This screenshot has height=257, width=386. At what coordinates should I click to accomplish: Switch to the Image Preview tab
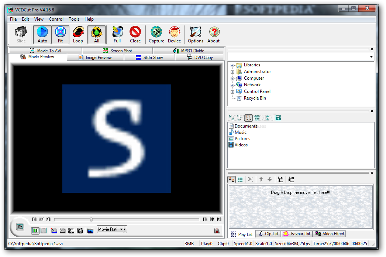tap(95, 57)
